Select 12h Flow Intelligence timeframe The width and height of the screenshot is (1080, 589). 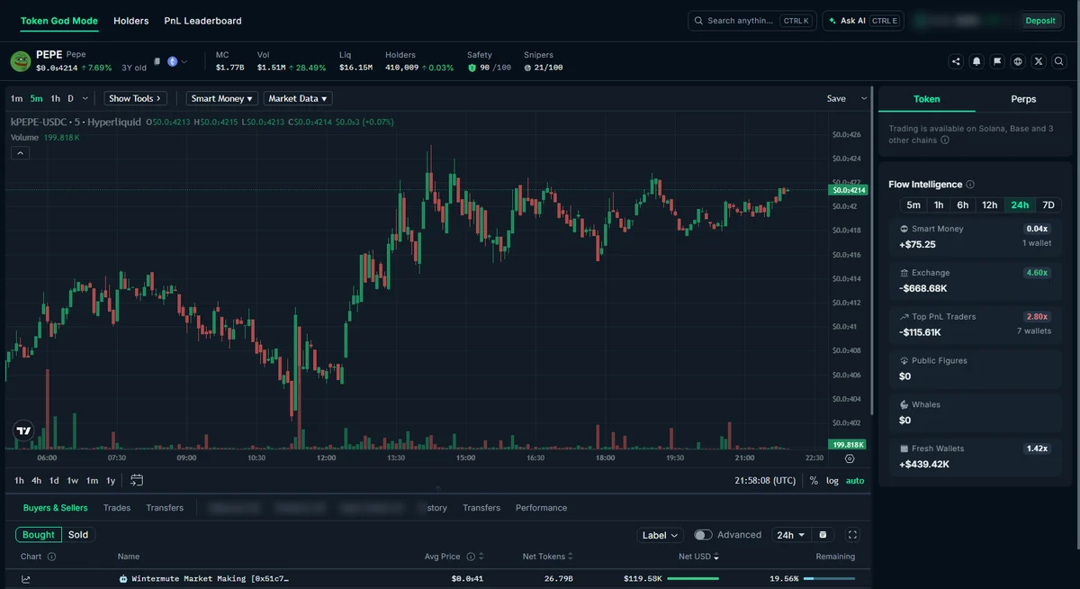click(x=990, y=205)
